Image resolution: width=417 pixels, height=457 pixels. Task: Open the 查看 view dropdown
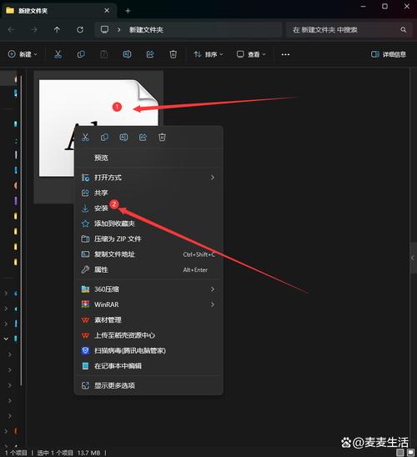251,54
